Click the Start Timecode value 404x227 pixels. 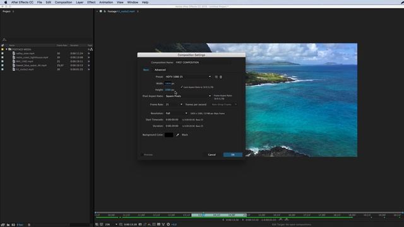click(x=172, y=120)
